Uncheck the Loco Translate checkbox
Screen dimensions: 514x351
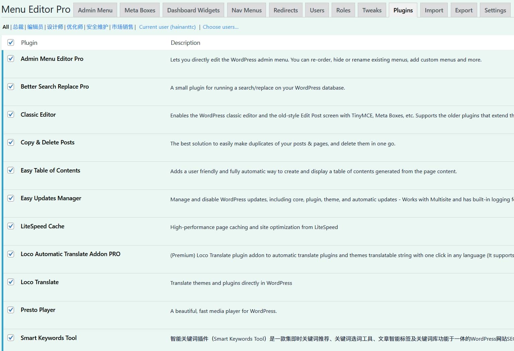pyautogui.click(x=11, y=282)
